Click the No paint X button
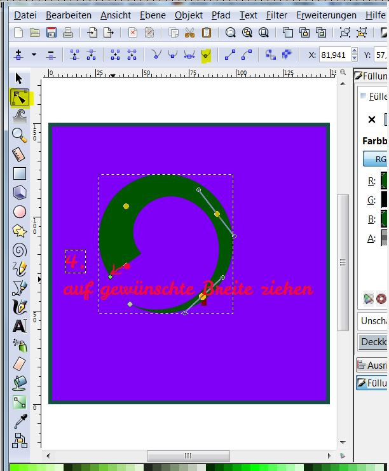 pyautogui.click(x=372, y=119)
